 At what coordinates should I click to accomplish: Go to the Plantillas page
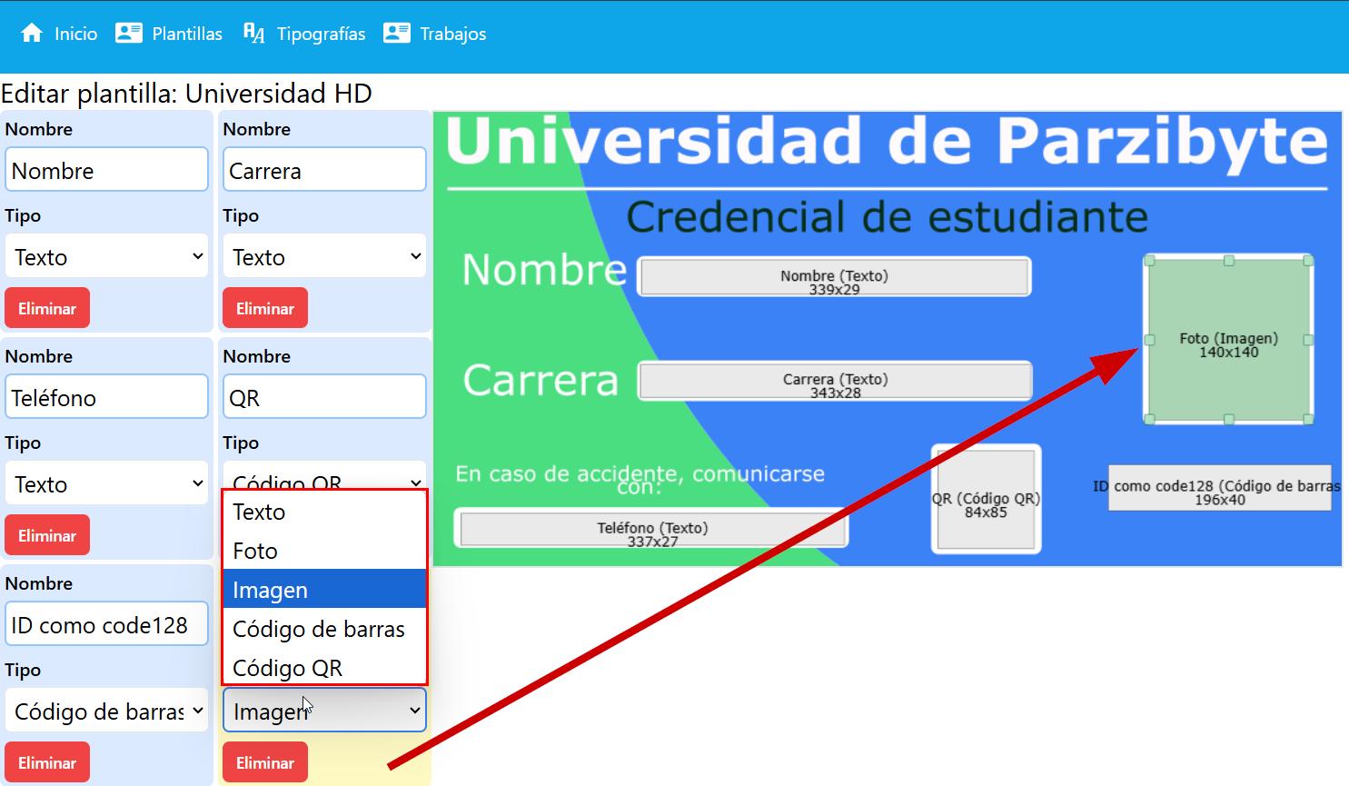coord(186,34)
